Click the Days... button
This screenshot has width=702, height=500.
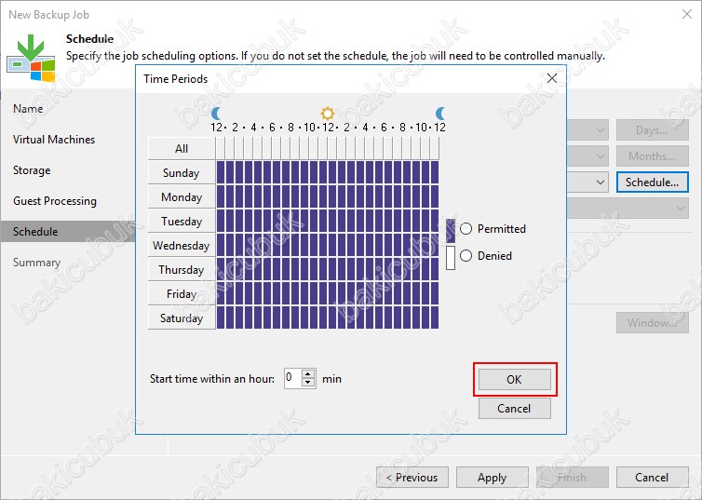653,130
